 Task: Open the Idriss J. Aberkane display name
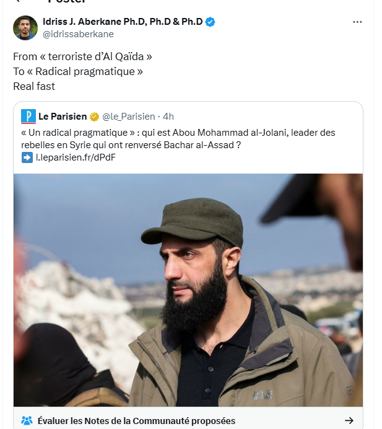pos(123,22)
